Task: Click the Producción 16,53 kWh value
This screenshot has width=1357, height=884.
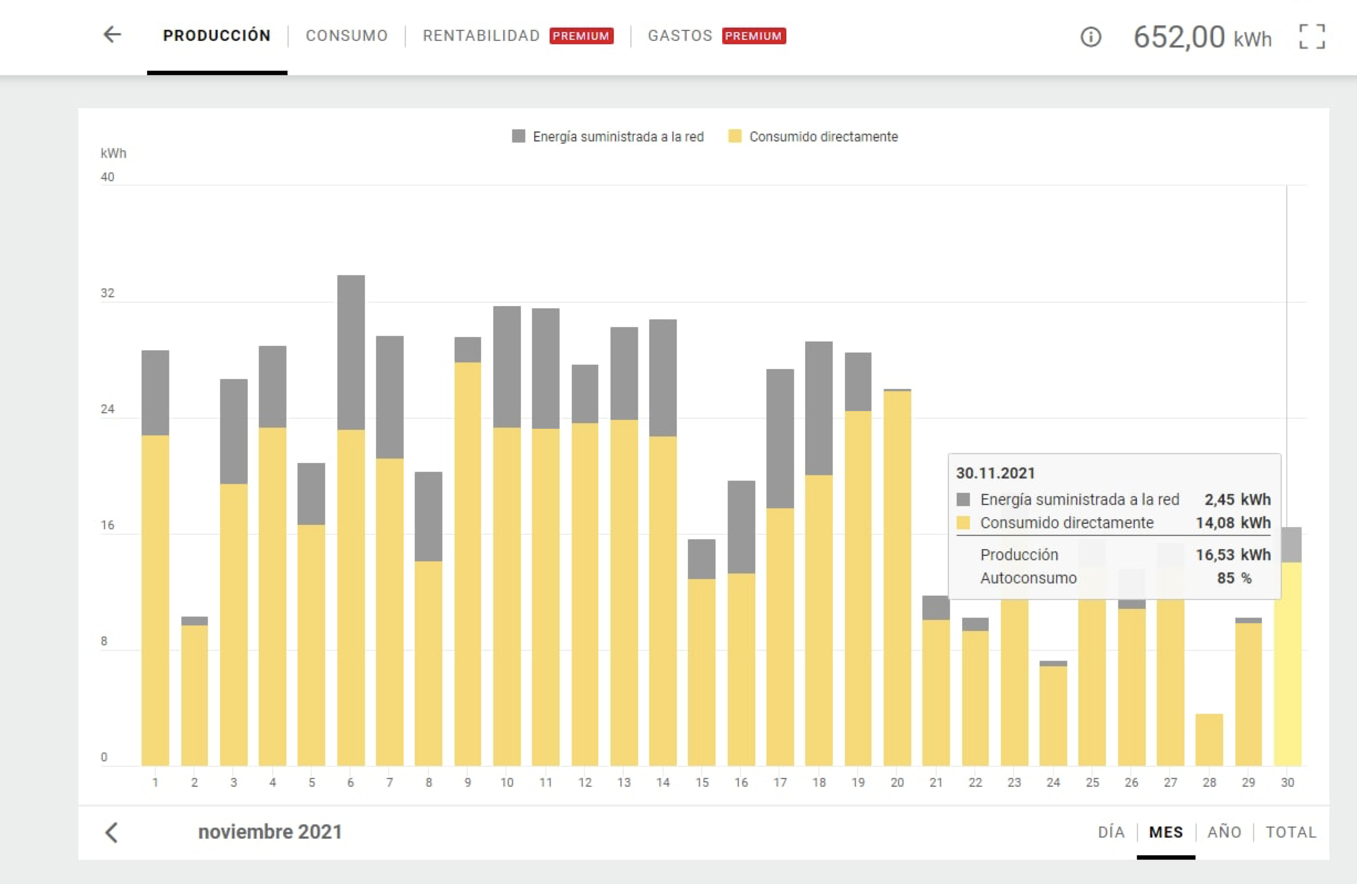Action: (x=1233, y=555)
